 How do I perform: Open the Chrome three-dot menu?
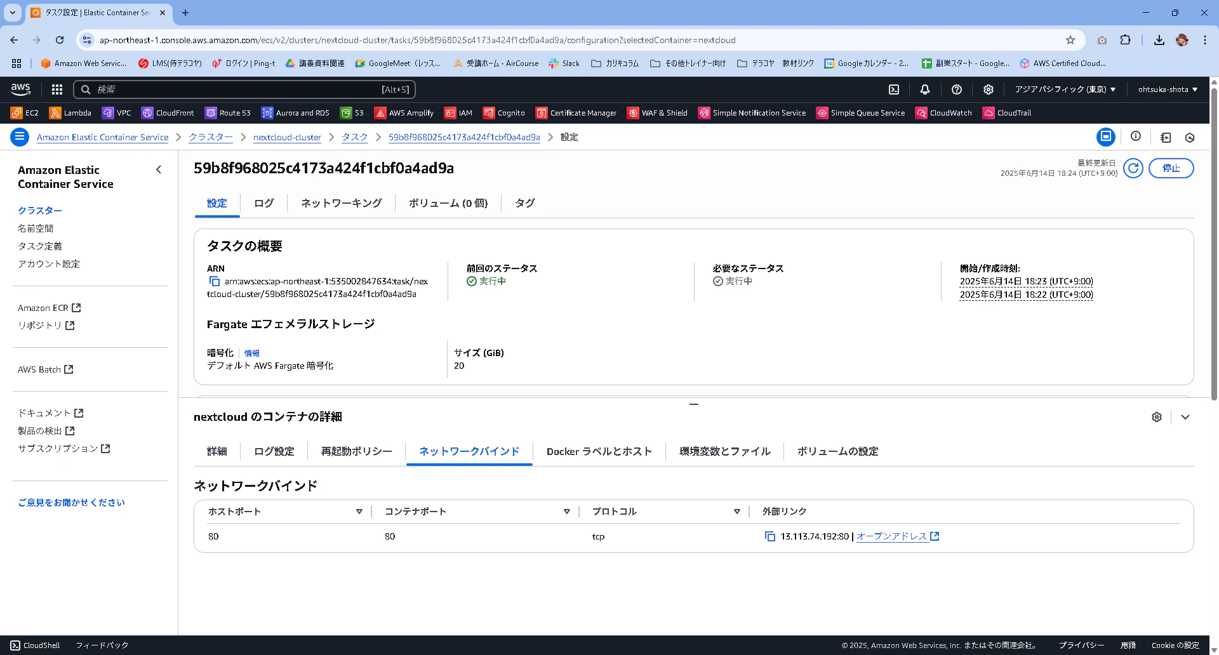point(1205,40)
